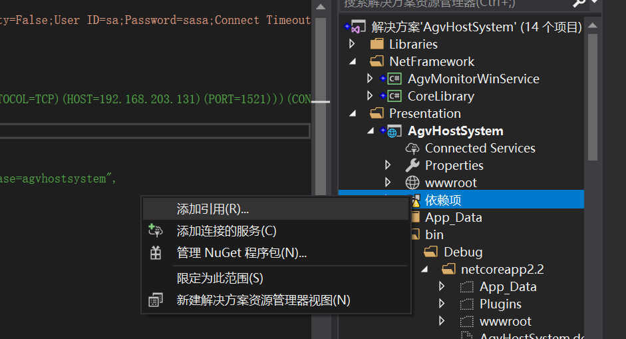Click the search magnifier icon in Solution Explorer
The height and width of the screenshot is (339, 626).
pos(579,3)
